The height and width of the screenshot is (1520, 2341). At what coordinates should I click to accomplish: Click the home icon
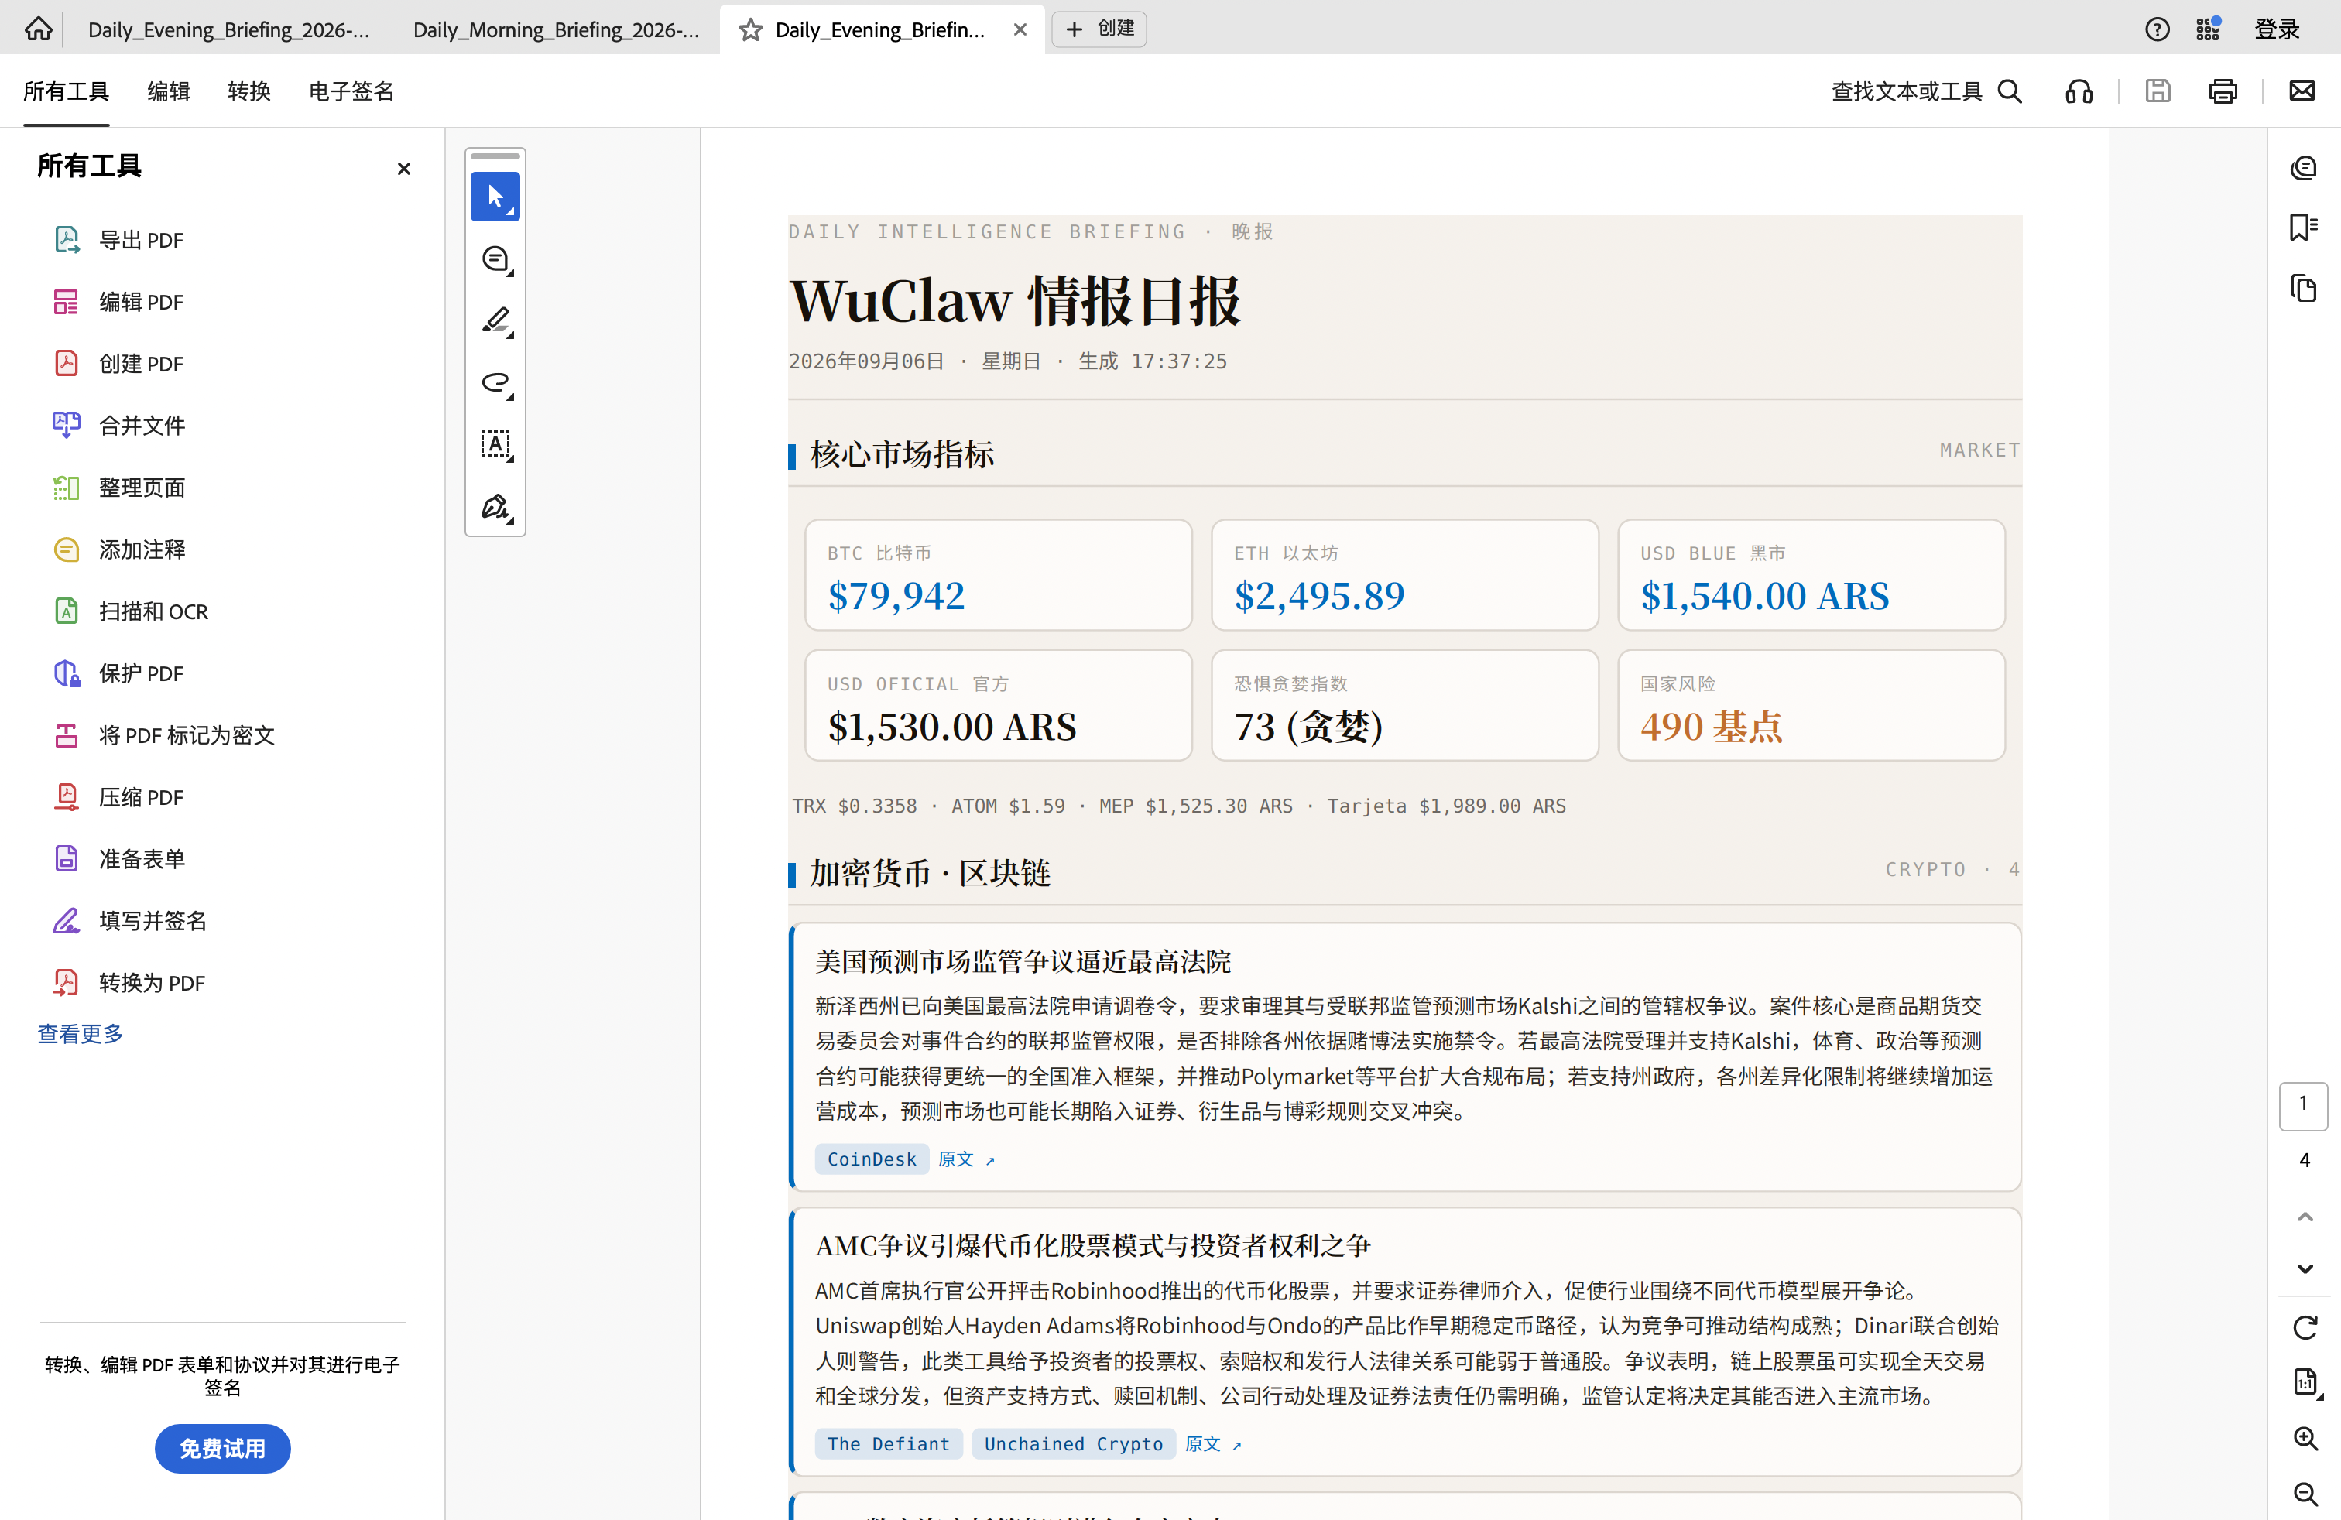(x=39, y=29)
